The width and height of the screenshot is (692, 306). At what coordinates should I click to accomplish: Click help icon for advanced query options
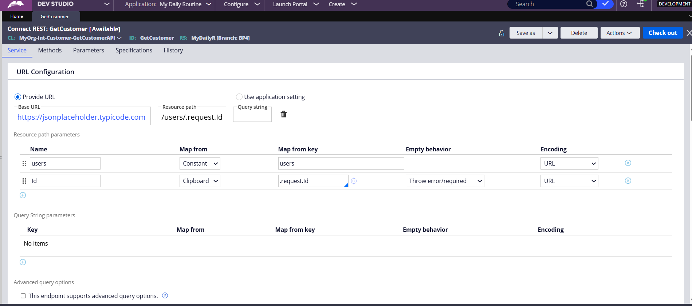tap(165, 295)
